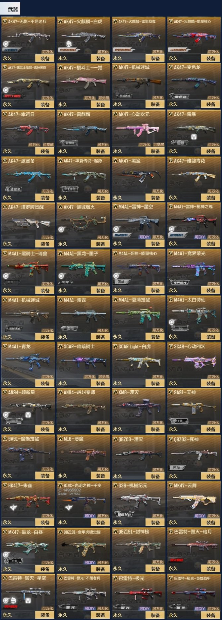
Task: Click the 波塞冬 emblem on AK47-波塞冬
Action: click(x=13, y=189)
